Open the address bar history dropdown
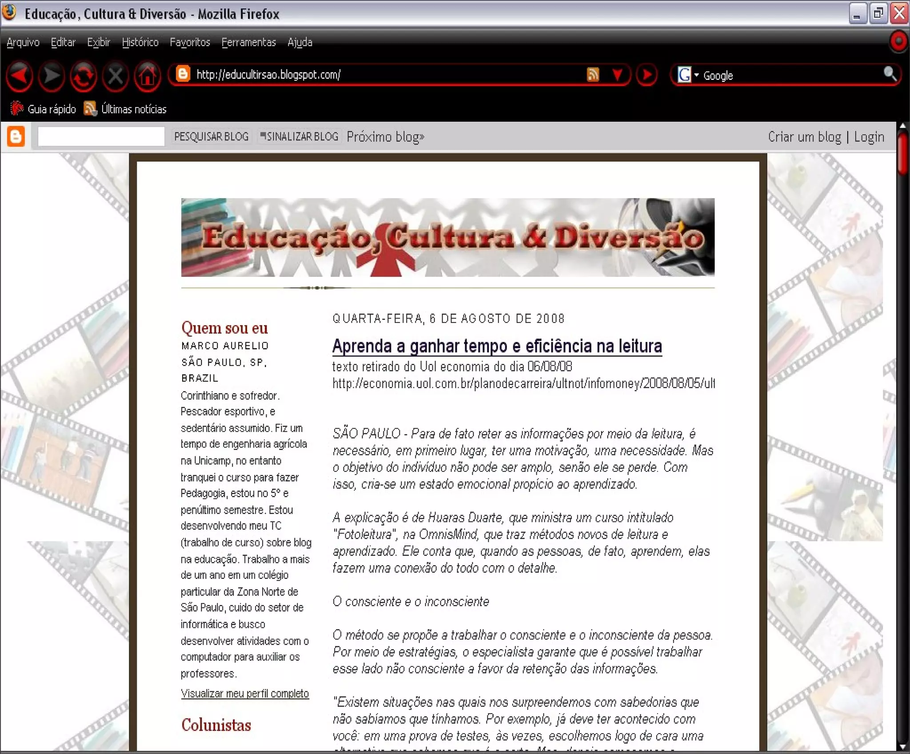The height and width of the screenshot is (754, 910). coord(617,75)
